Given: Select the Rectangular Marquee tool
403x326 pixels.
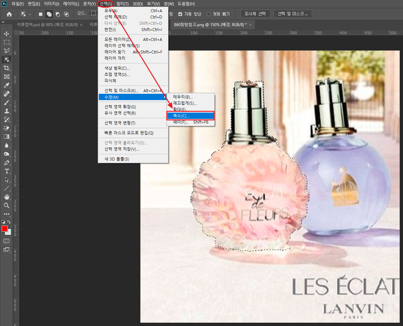Looking at the screenshot, I should coord(7,42).
